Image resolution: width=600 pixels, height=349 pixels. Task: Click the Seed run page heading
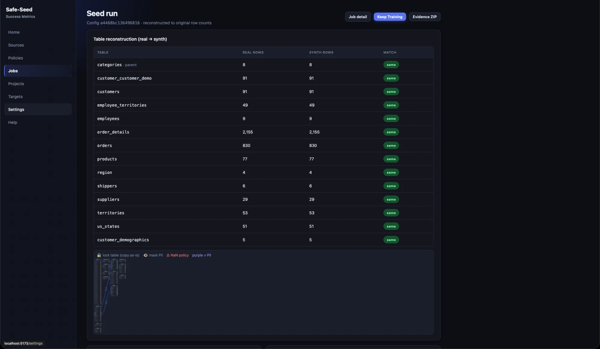(x=102, y=13)
